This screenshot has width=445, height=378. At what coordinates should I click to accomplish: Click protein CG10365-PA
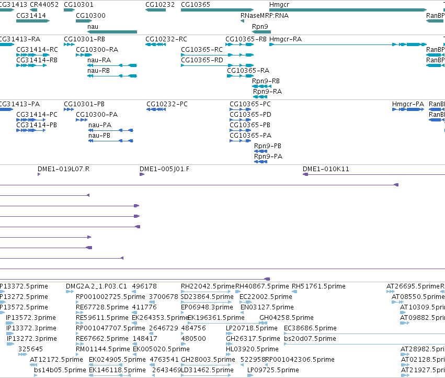coord(241,141)
